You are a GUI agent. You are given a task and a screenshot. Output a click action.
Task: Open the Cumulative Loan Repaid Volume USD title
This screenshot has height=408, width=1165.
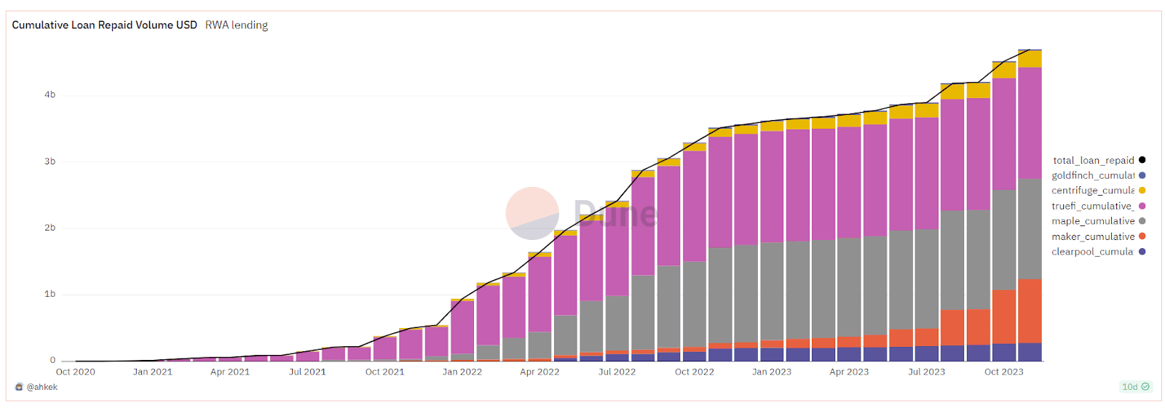pyautogui.click(x=104, y=25)
